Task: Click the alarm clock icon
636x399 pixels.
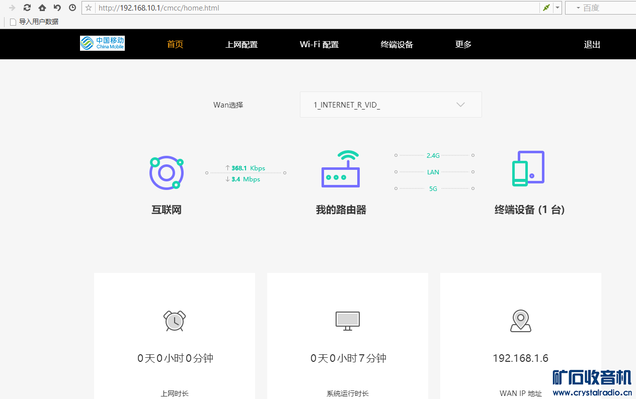Action: pos(175,320)
